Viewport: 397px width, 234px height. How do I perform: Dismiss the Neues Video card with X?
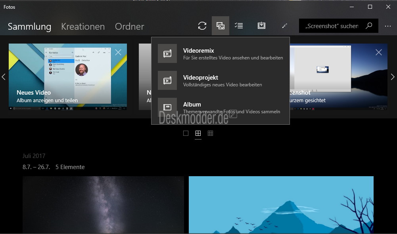[118, 52]
